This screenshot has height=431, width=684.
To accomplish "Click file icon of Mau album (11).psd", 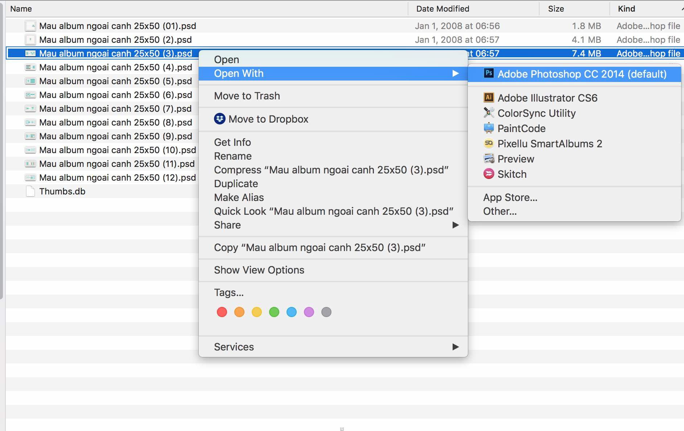I will coord(30,164).
